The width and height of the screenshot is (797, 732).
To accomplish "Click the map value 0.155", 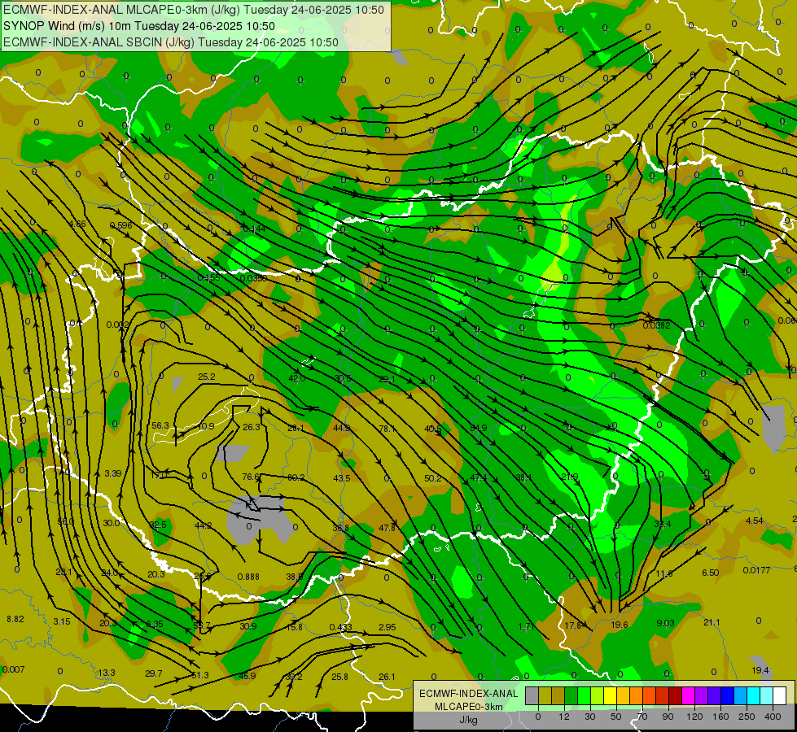I will click(x=209, y=277).
